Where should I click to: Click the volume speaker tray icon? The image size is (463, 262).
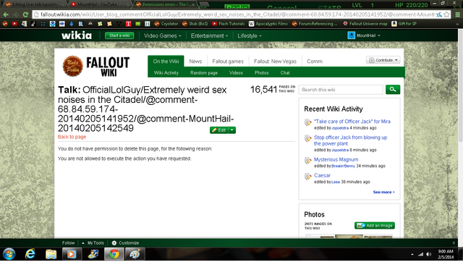(429, 254)
